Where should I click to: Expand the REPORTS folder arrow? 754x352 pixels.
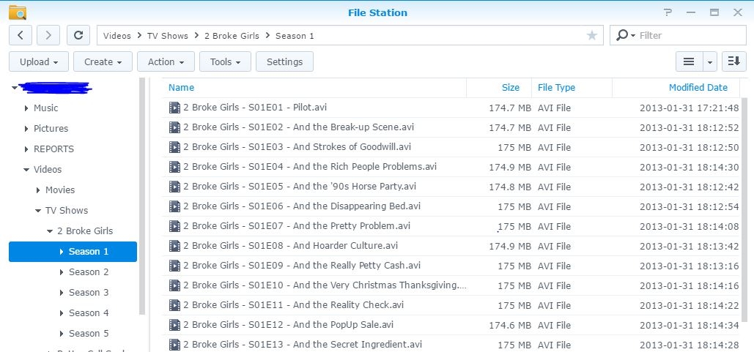coord(26,149)
